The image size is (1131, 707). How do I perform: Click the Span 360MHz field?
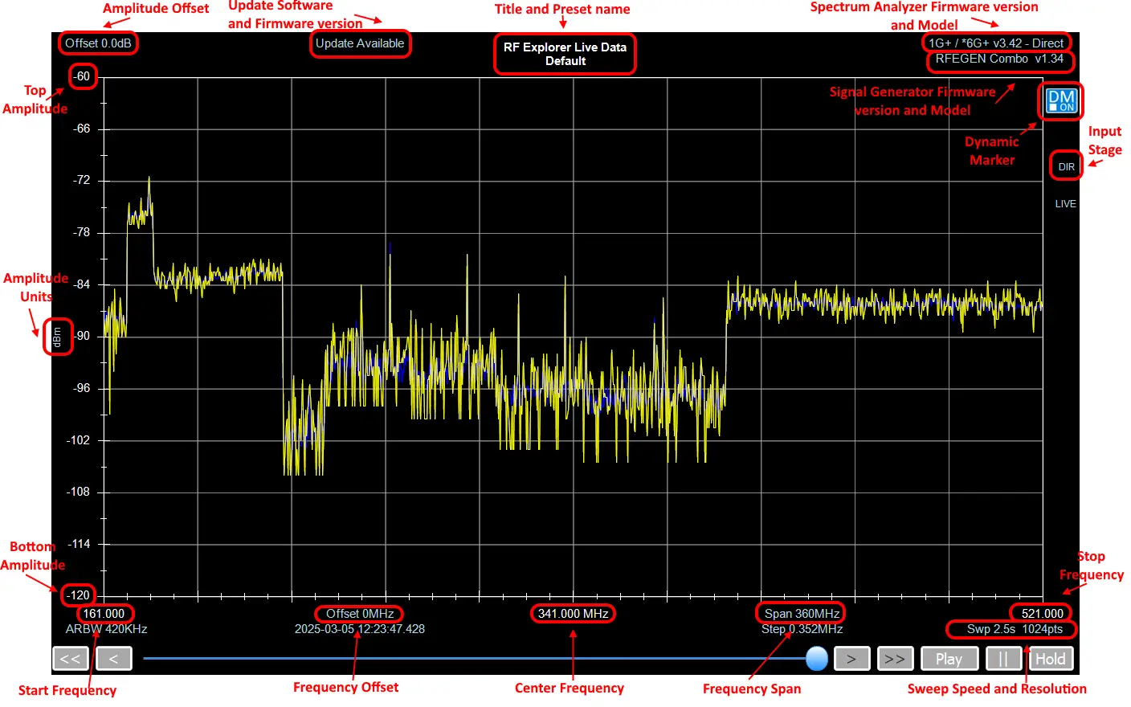[x=802, y=614]
